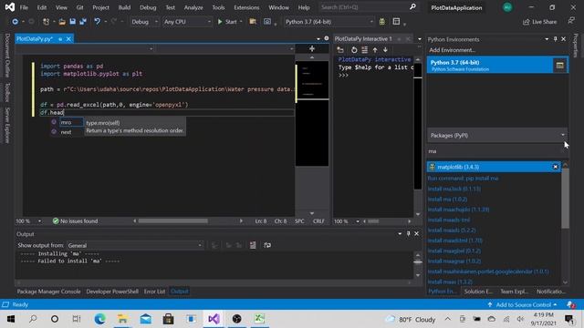
Task: Open the Extensions menu
Action: click(246, 7)
